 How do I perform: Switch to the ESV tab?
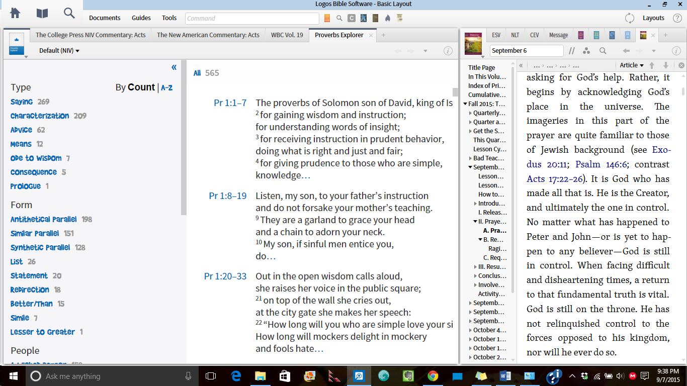pyautogui.click(x=496, y=35)
